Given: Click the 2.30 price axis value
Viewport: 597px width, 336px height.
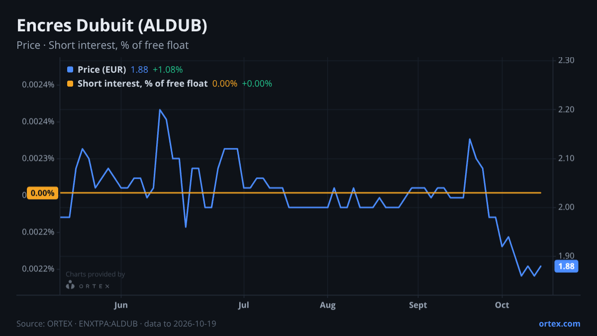Looking at the screenshot, I should pyautogui.click(x=566, y=60).
